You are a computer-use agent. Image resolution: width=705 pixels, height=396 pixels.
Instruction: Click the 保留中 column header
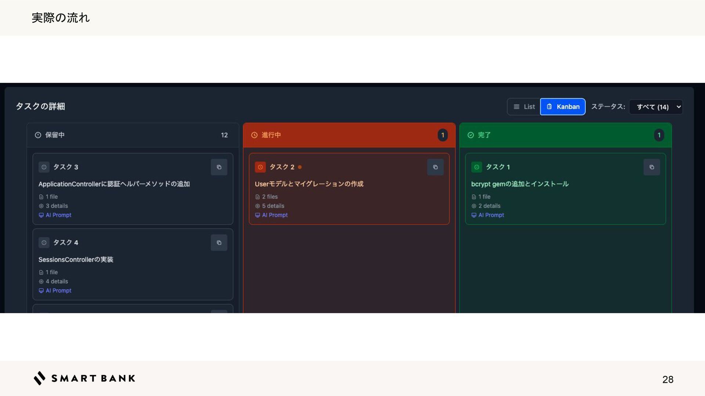55,135
